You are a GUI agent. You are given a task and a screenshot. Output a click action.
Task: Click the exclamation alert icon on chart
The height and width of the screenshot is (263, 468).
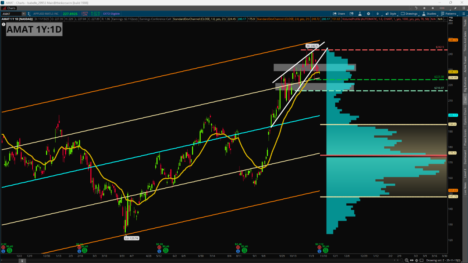coord(4,24)
